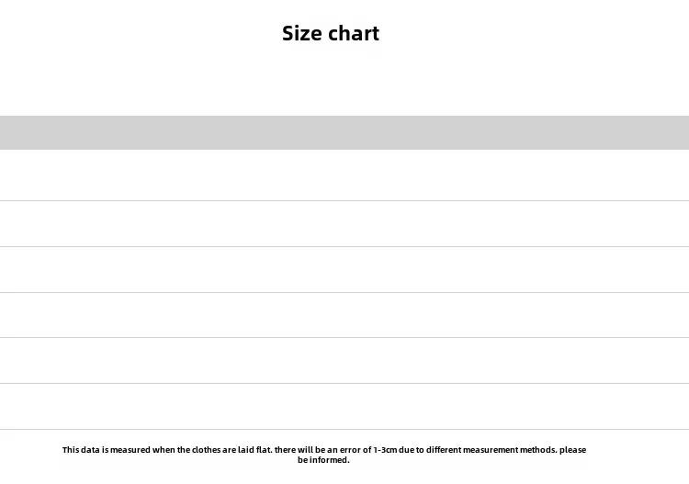This screenshot has width=689, height=484.
Task: Click the "Size chart" title
Action: coord(331,33)
